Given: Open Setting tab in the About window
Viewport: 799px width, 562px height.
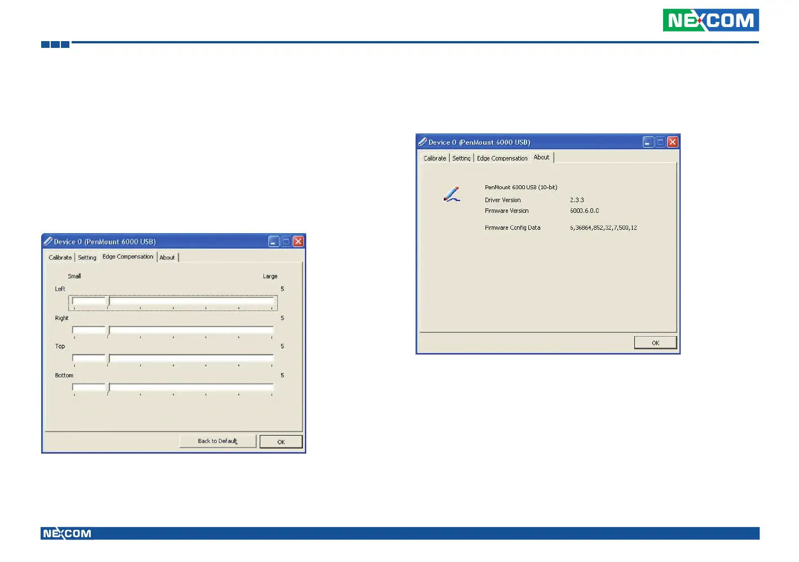Looking at the screenshot, I should [461, 158].
